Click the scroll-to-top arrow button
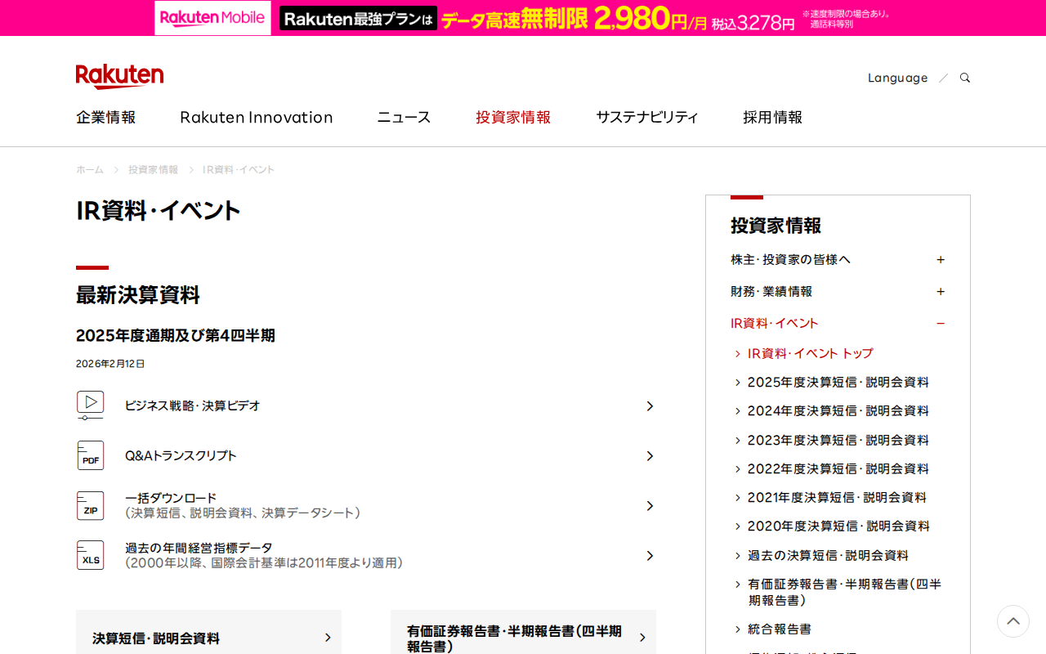 pyautogui.click(x=1013, y=621)
